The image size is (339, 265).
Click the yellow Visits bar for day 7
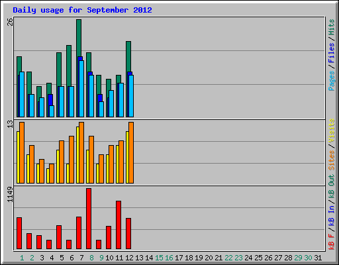pyautogui.click(x=77, y=155)
